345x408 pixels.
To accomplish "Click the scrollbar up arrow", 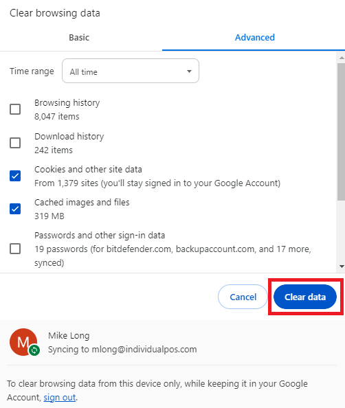I will pyautogui.click(x=342, y=58).
